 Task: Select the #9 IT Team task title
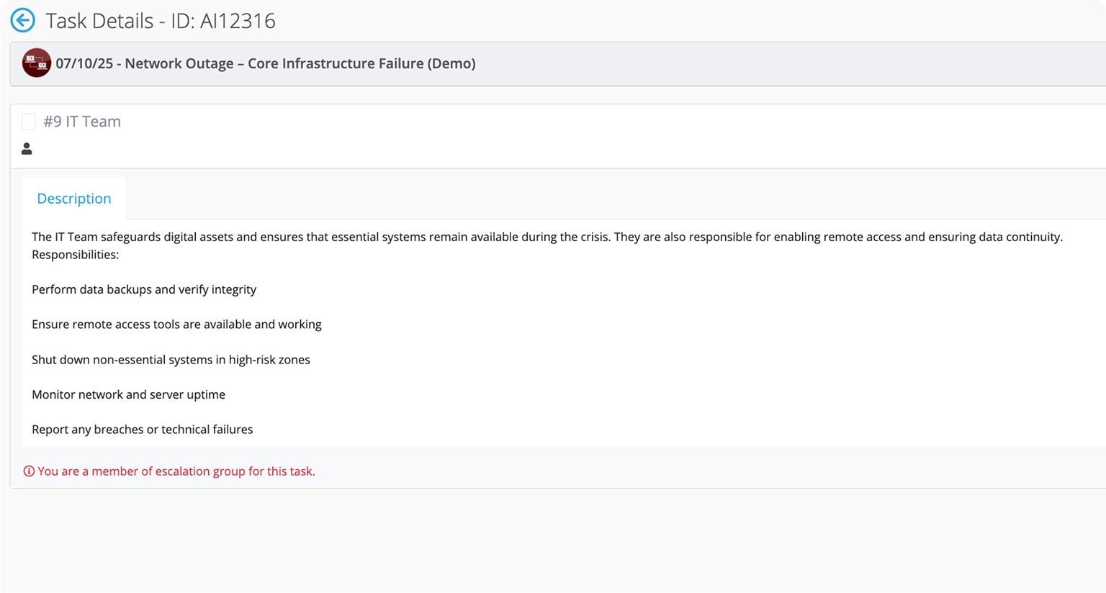pyautogui.click(x=82, y=122)
